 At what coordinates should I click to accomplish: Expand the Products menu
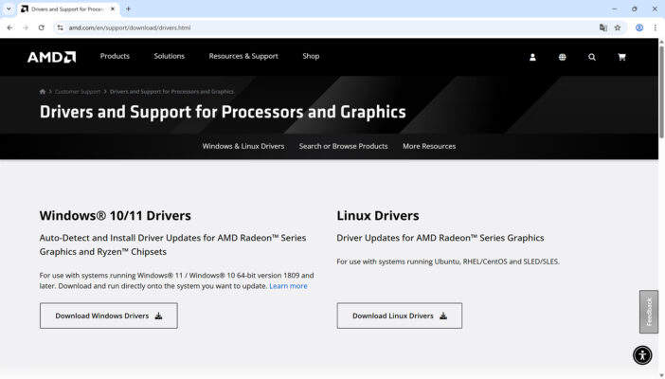tap(115, 56)
